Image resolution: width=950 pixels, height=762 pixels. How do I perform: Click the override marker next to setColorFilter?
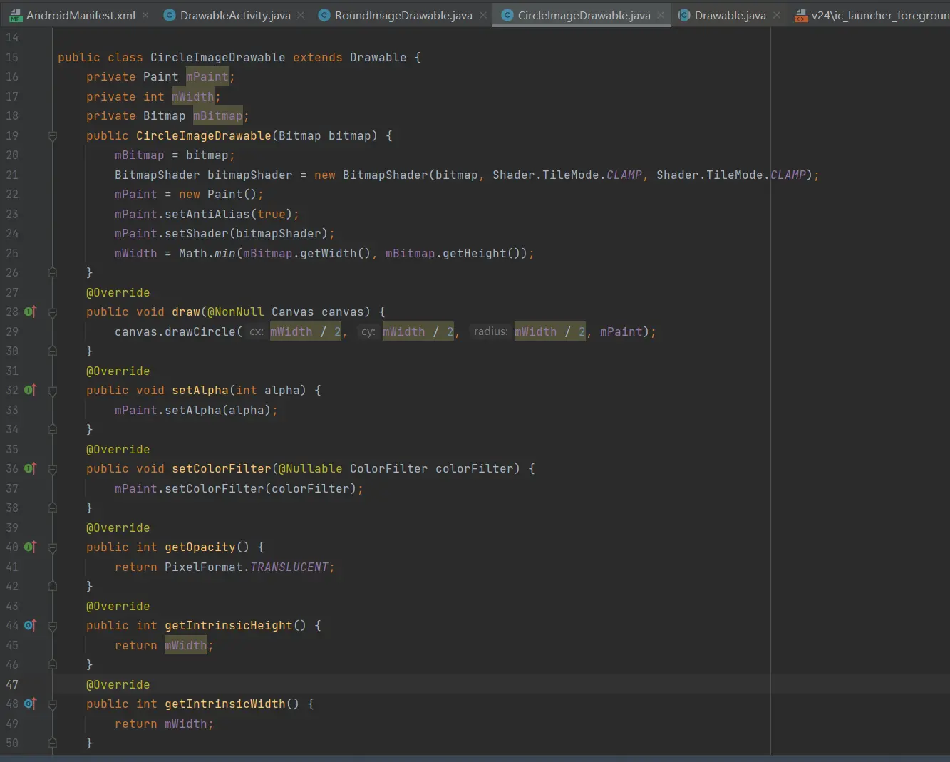click(30, 469)
